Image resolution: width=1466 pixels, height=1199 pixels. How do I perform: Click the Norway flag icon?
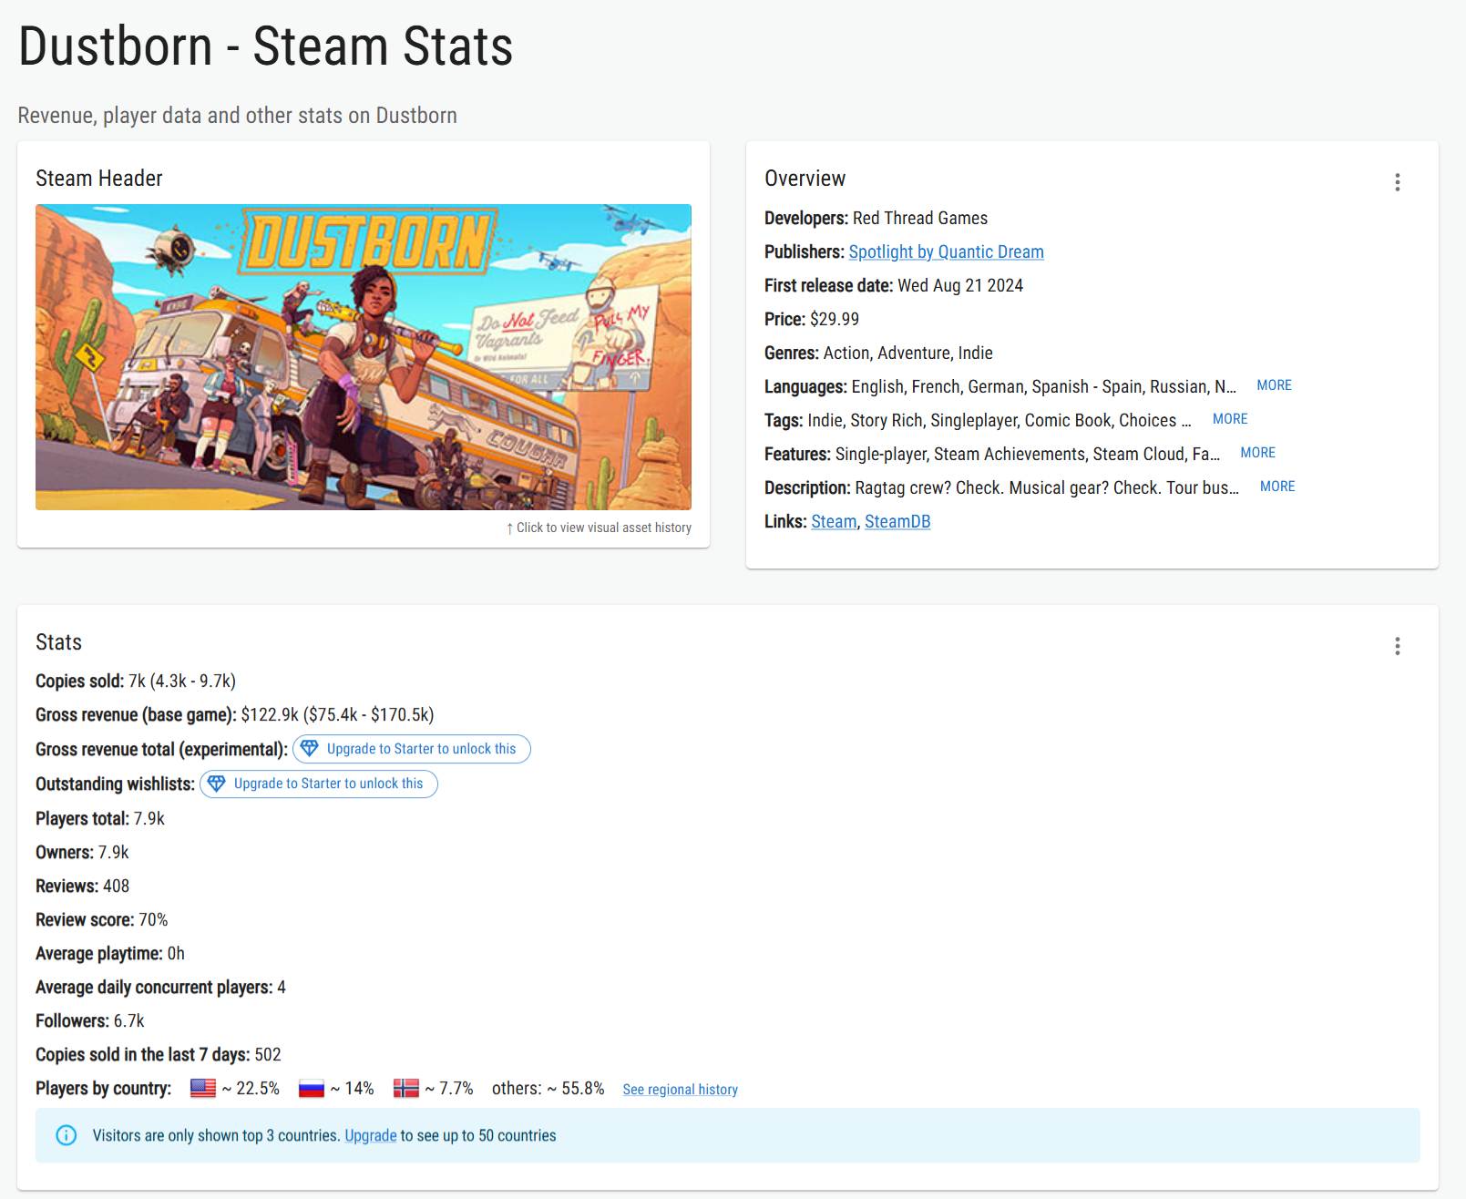tap(406, 1089)
